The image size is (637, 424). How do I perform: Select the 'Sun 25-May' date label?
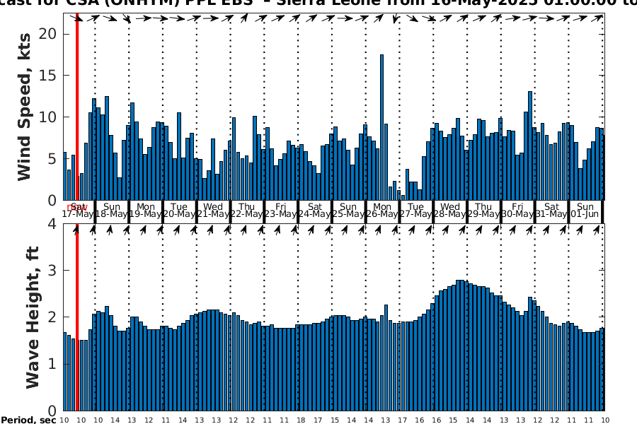(348, 210)
